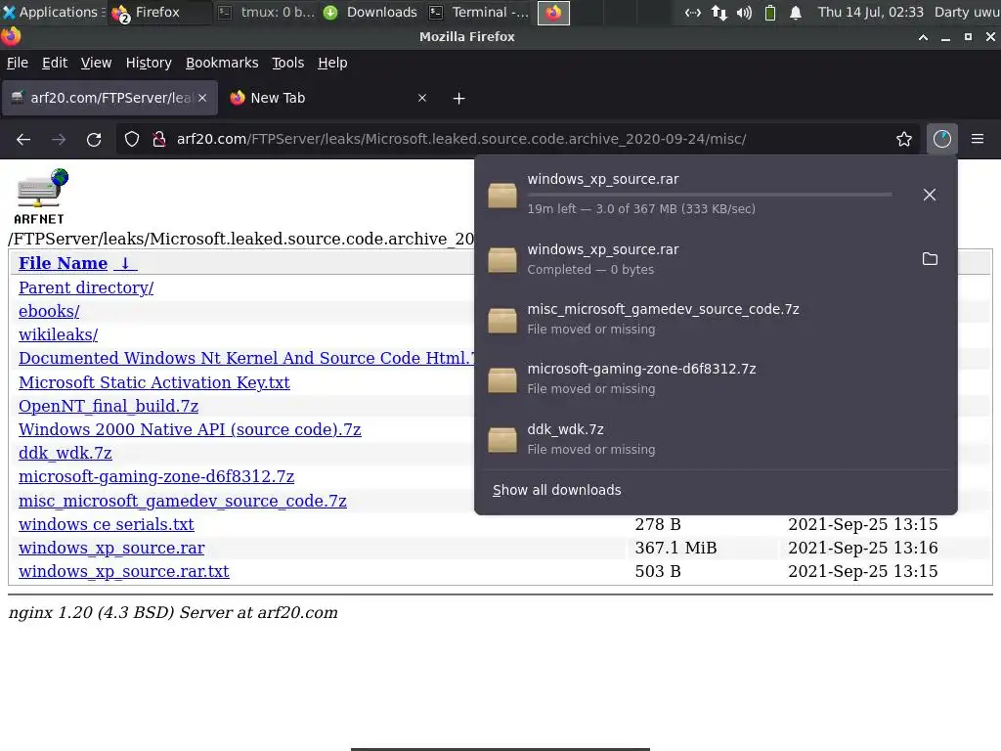Download windows_xp_source.rar from listing
This screenshot has width=1001, height=751.
[x=111, y=548]
